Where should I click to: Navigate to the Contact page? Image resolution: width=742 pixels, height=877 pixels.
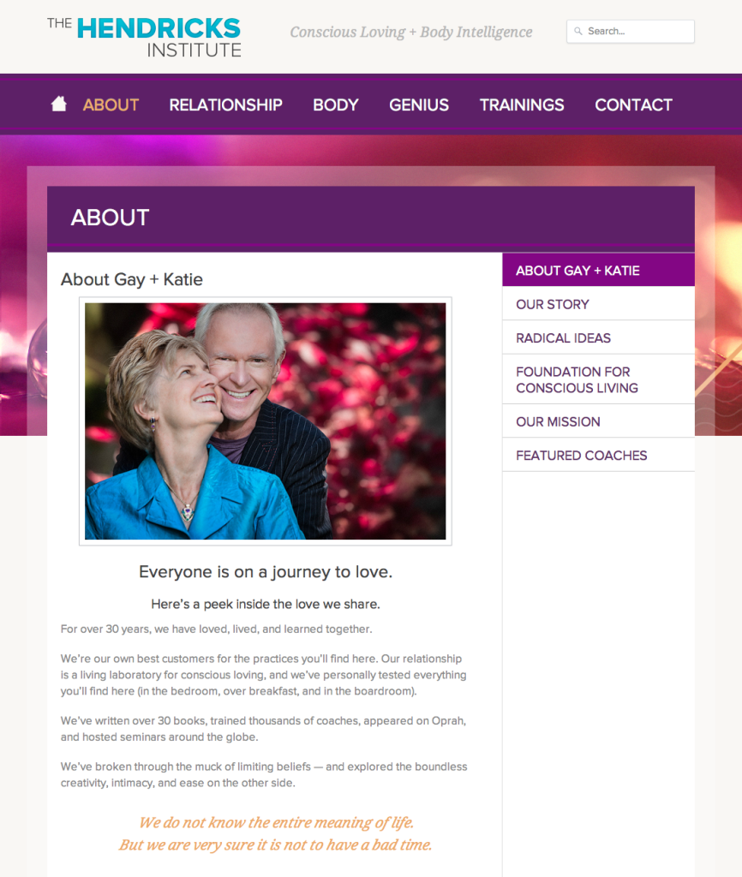pos(633,104)
